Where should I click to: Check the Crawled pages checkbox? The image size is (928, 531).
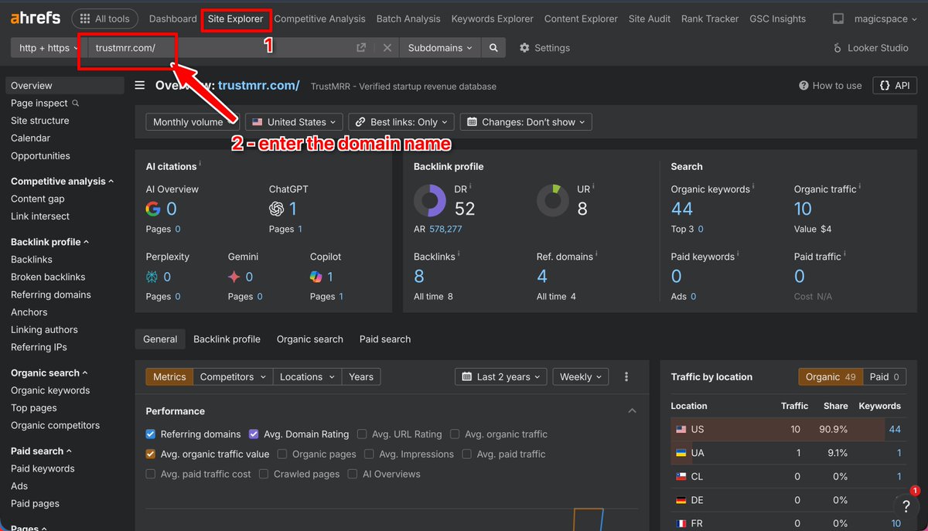pyautogui.click(x=264, y=475)
